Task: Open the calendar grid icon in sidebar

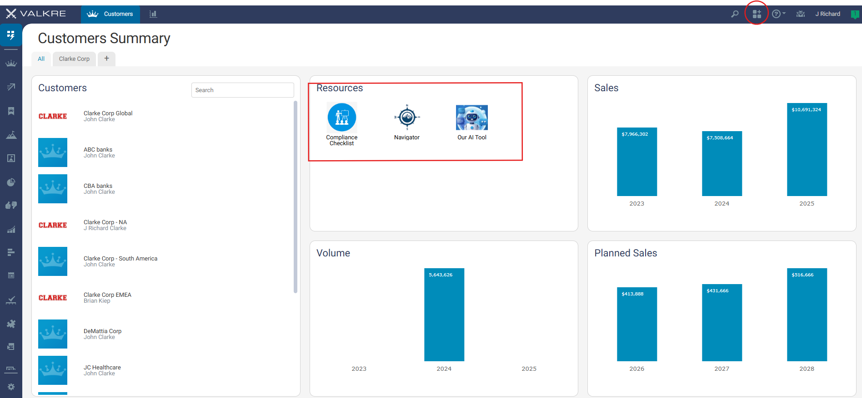Action: [x=11, y=275]
